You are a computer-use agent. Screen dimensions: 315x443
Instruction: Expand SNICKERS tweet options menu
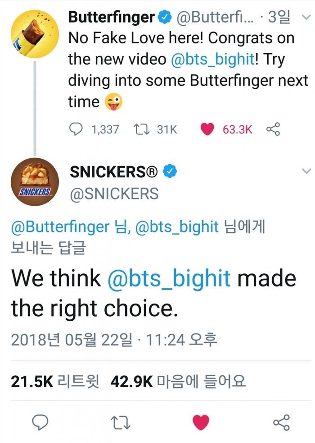[x=306, y=171]
